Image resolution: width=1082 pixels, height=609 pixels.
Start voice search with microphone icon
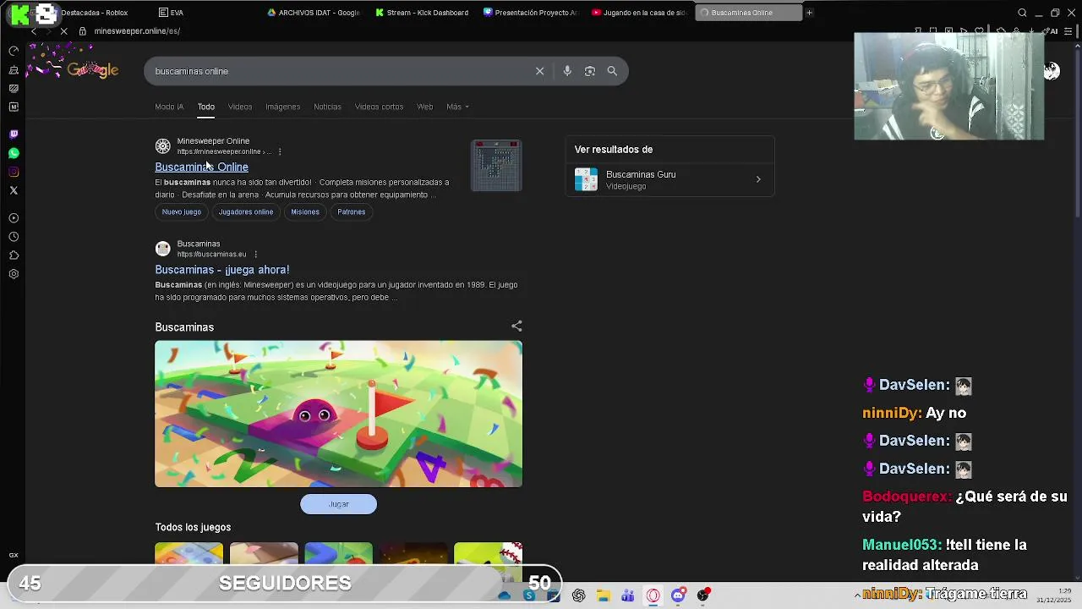567,71
